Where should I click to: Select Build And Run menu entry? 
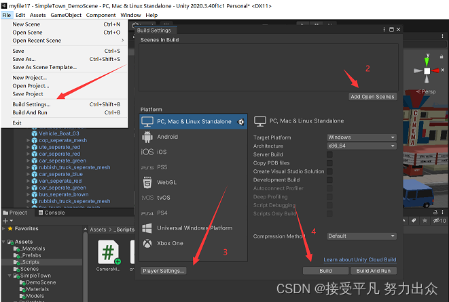point(66,112)
